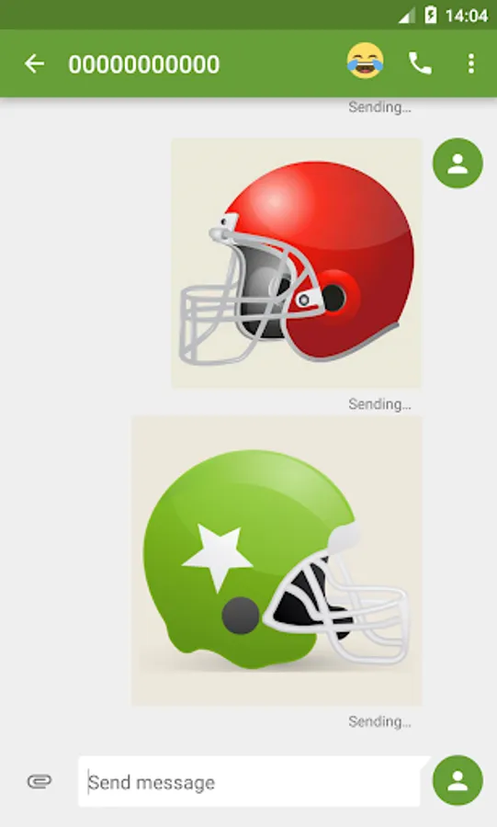Viewport: 497px width, 827px height.
Task: Tap Sending status below red helmet
Action: pos(379,404)
